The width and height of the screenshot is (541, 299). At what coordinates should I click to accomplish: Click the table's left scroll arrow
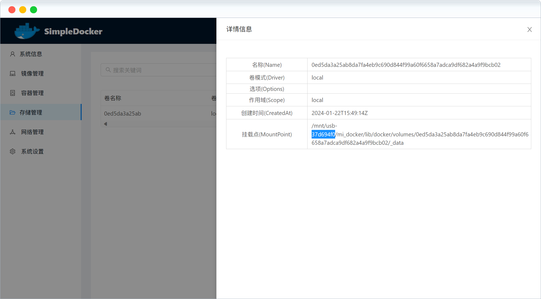[105, 124]
